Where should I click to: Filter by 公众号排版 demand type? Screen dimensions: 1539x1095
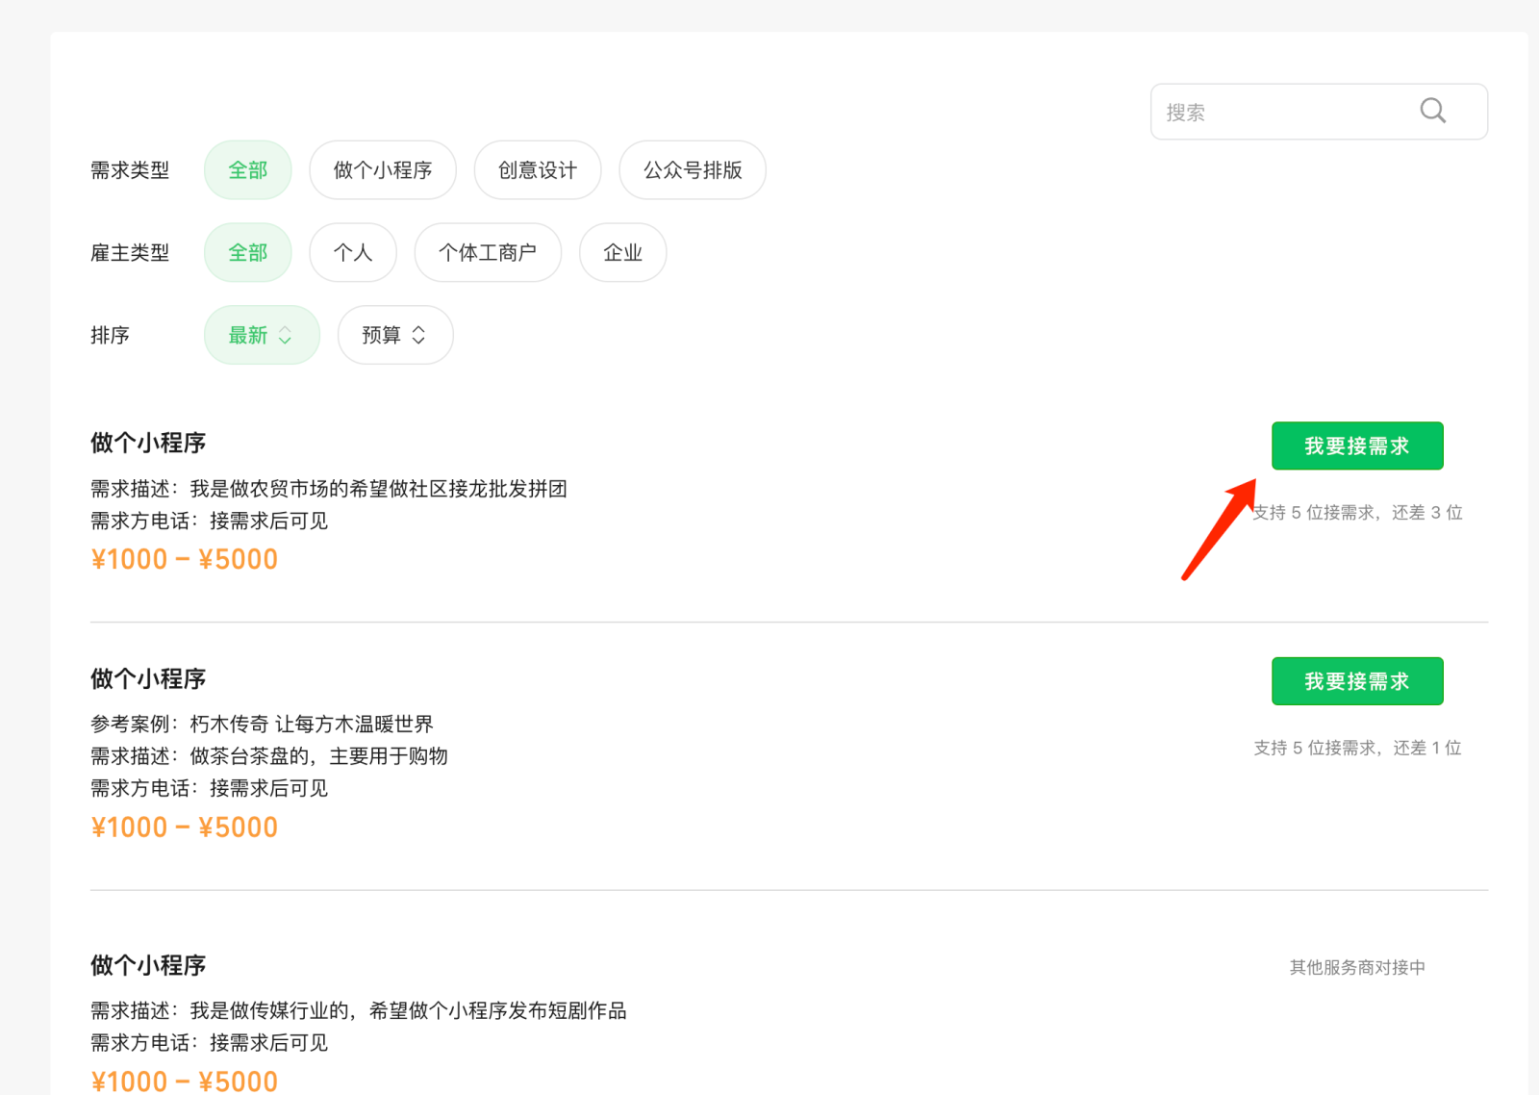pyautogui.click(x=693, y=170)
